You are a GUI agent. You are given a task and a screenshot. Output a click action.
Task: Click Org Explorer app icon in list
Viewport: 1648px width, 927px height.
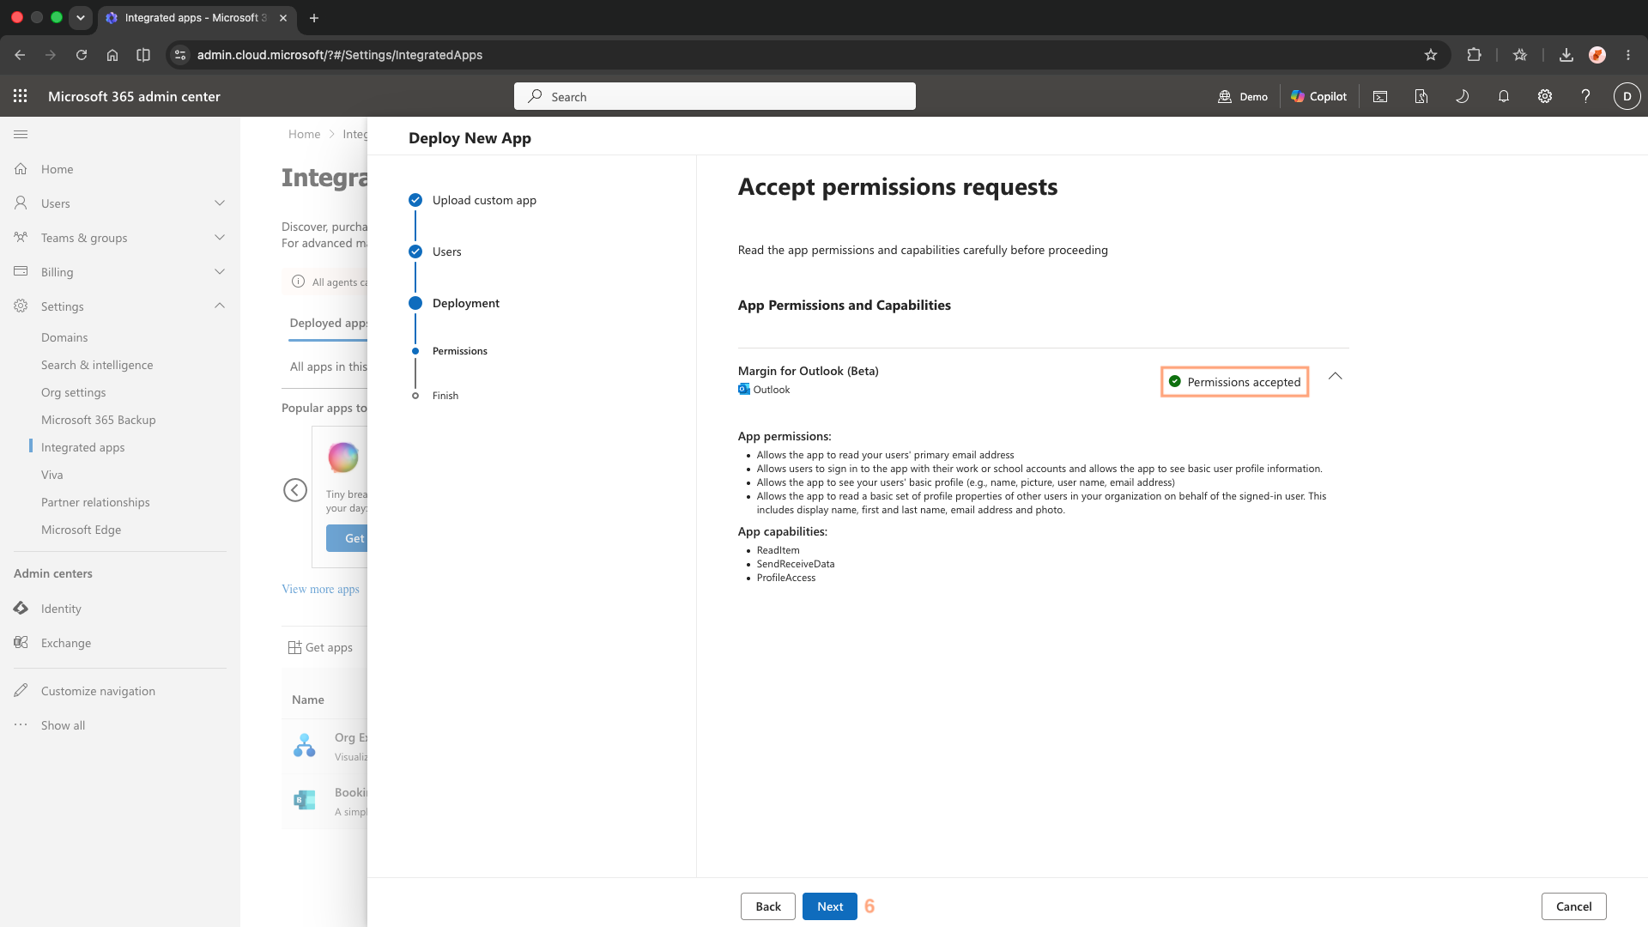305,745
